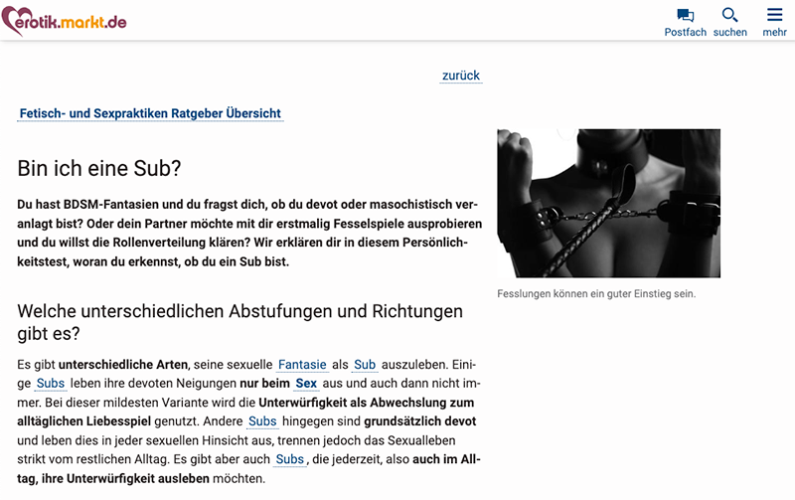Click caption 'Fesslungen können ein guter Einstieg sein.'
Screen dimensions: 795x500
click(596, 293)
